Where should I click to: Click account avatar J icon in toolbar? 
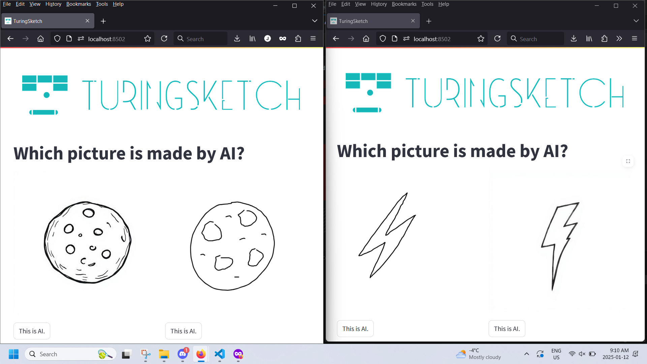[x=268, y=39]
